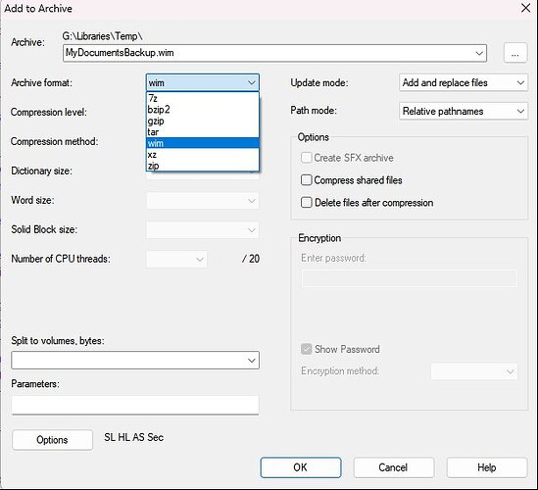The image size is (538, 490).
Task: Pick gzip in the format list
Action: point(203,121)
